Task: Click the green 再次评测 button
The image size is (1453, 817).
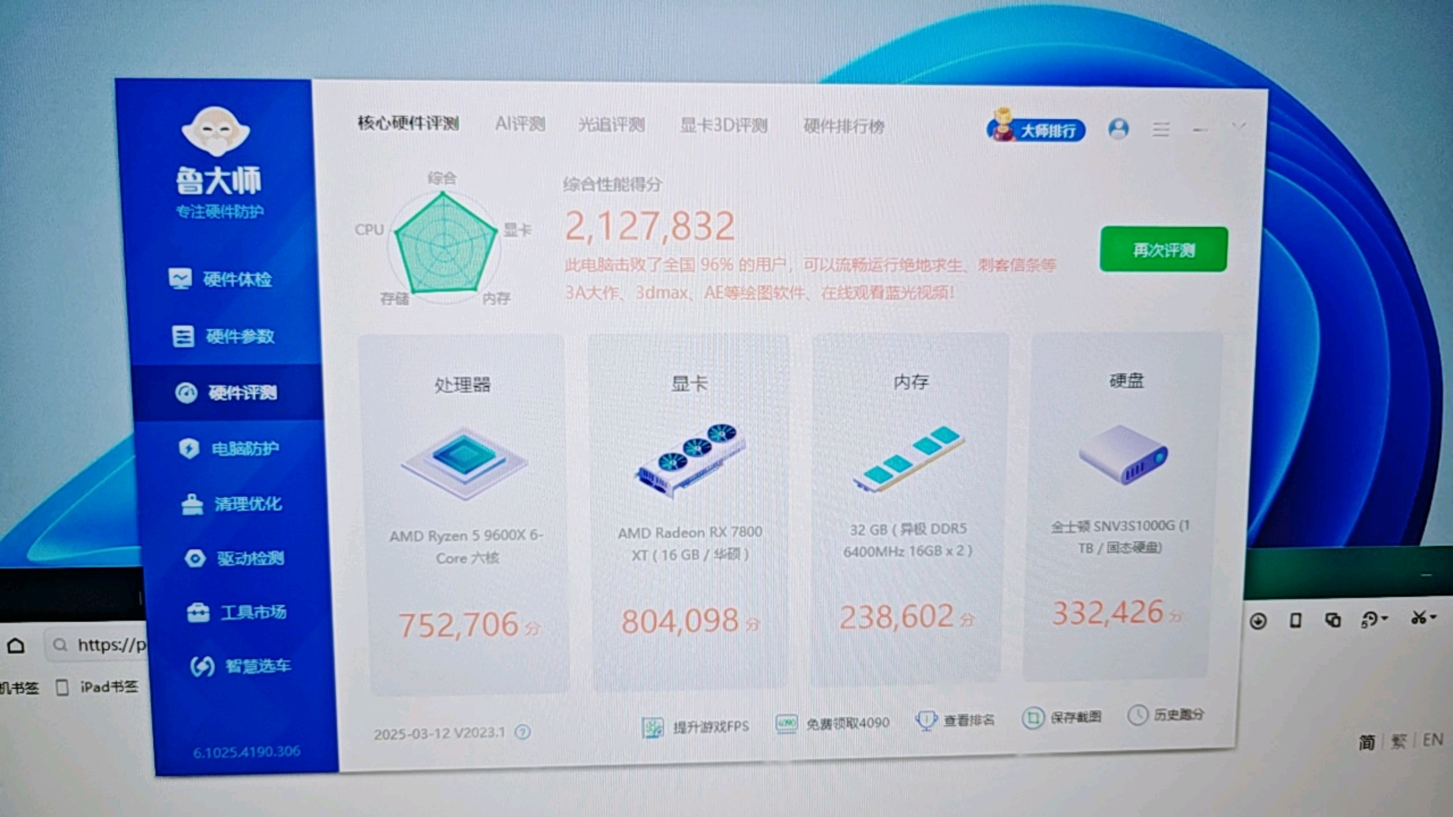Action: (1164, 249)
